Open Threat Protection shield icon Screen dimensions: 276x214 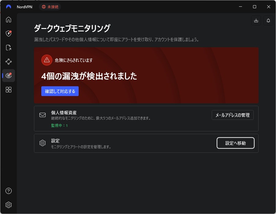[9, 33]
